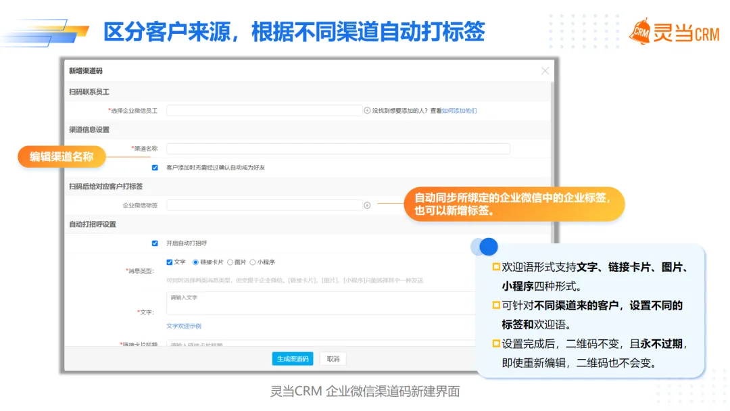Image resolution: width=730 pixels, height=411 pixels.
Task: Select the 图片 radio option
Action: [x=230, y=262]
